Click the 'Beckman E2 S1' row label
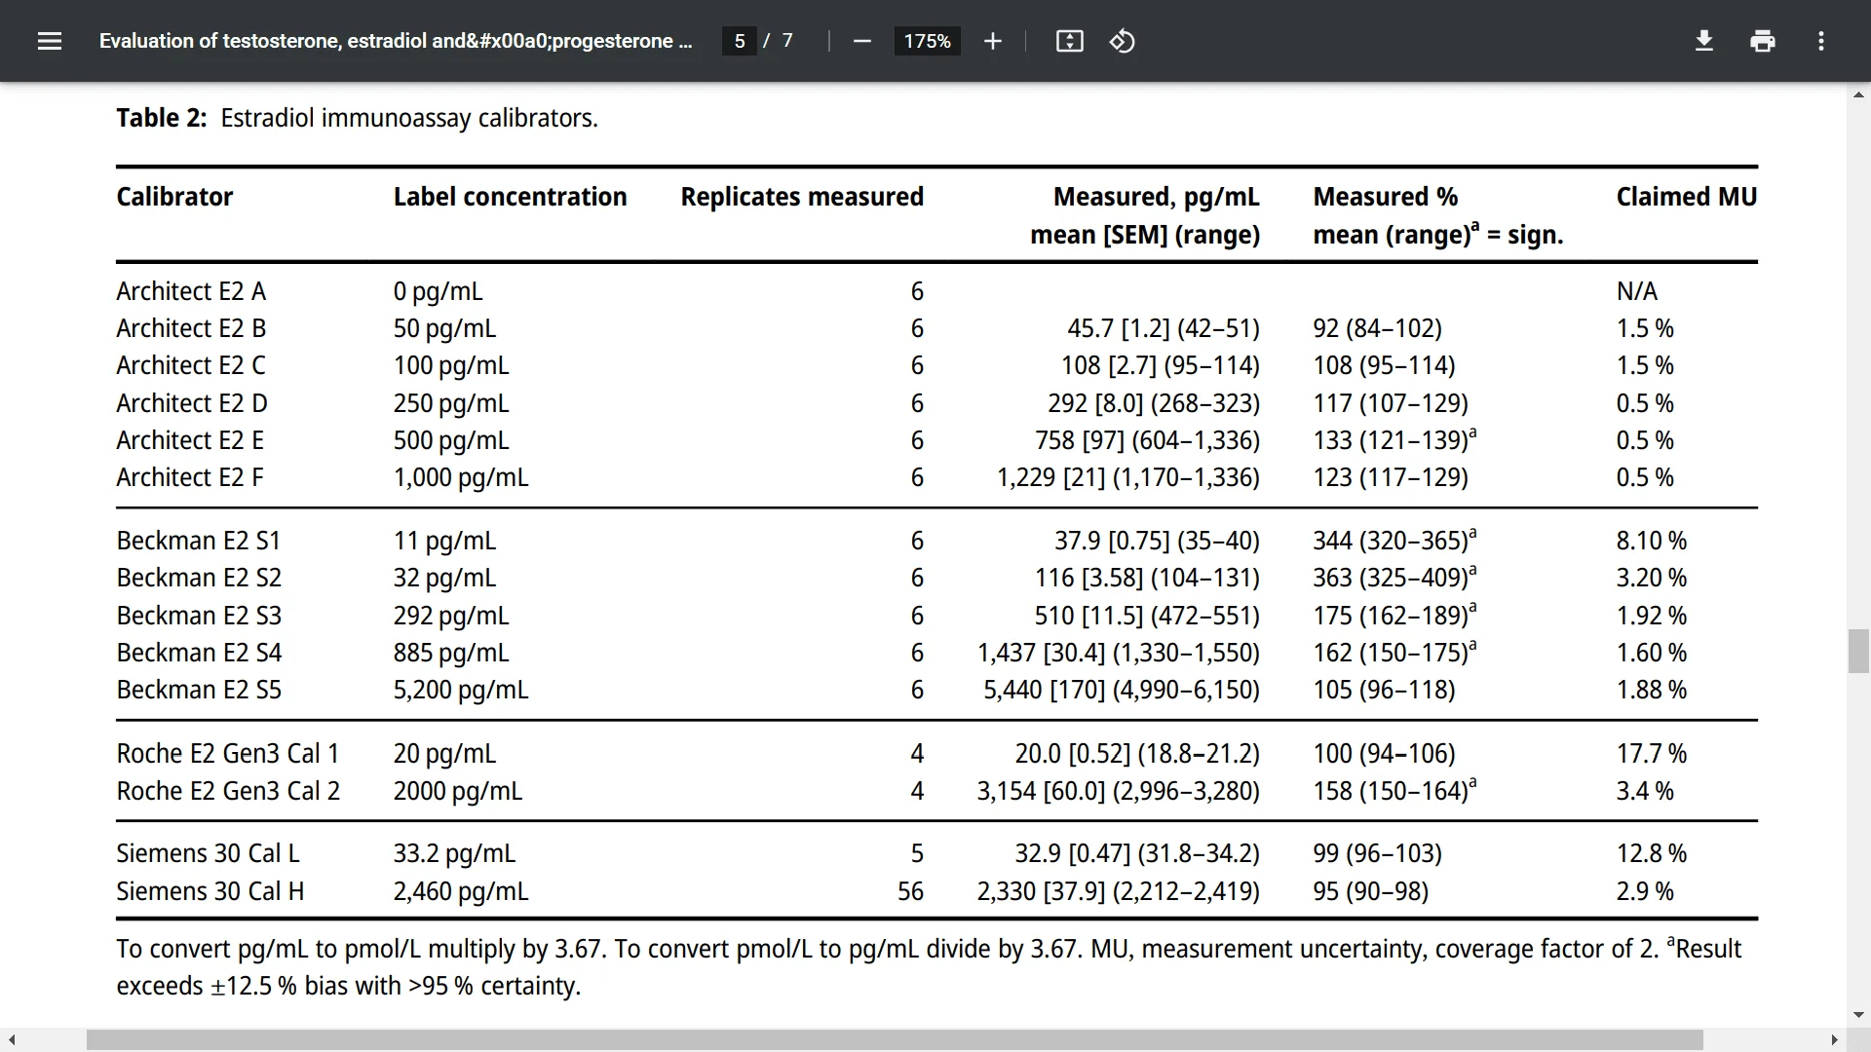 (199, 541)
